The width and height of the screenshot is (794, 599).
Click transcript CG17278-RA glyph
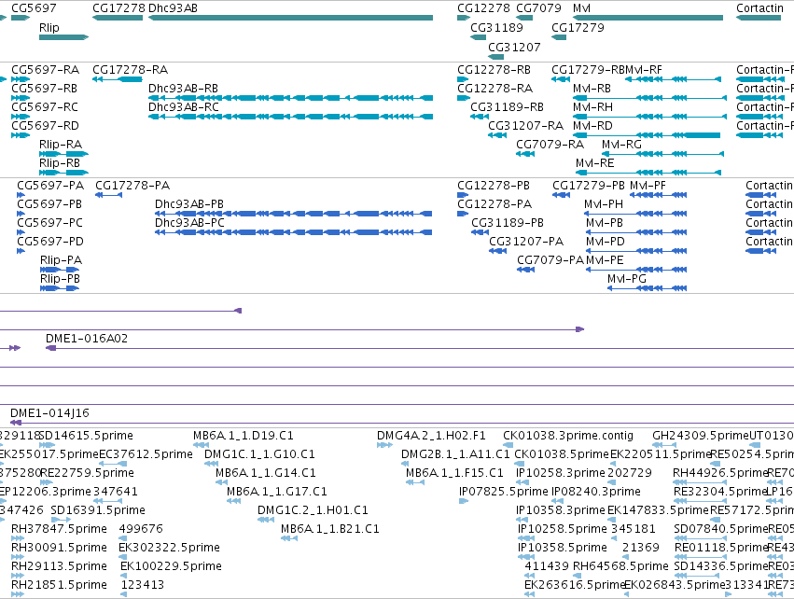118,79
